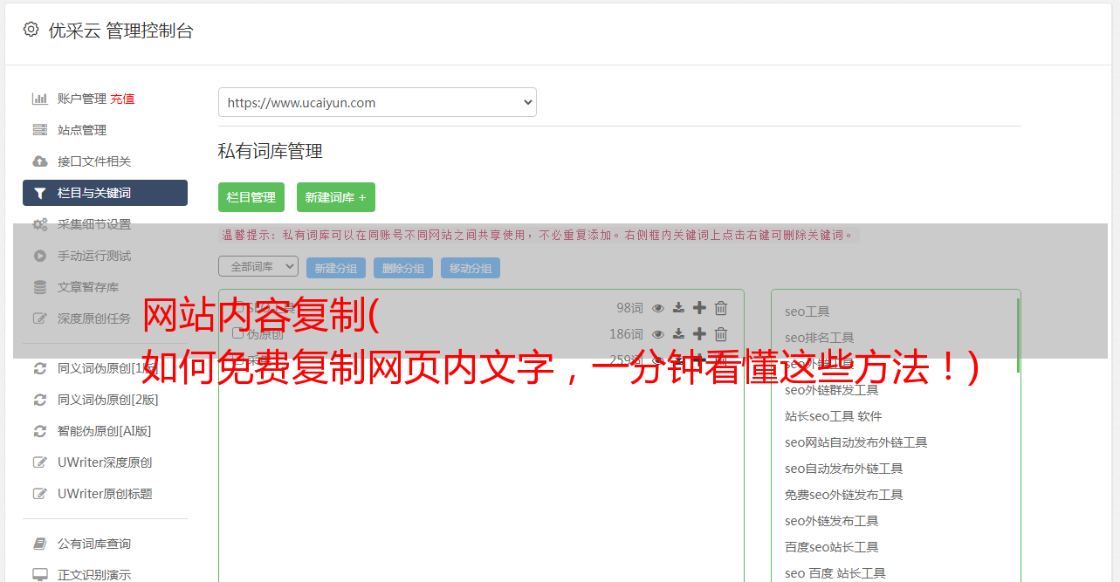Delete the 186词 library (trash icon)
The image size is (1120, 582).
pos(721,333)
